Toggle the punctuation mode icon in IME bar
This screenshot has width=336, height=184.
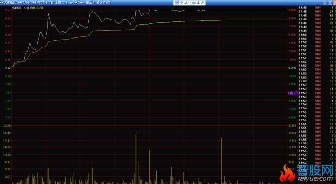pyautogui.click(x=189, y=3)
